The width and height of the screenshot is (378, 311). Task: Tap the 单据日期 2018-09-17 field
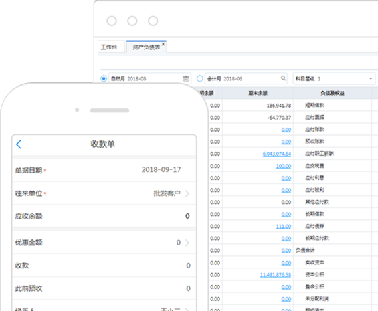[x=104, y=170]
